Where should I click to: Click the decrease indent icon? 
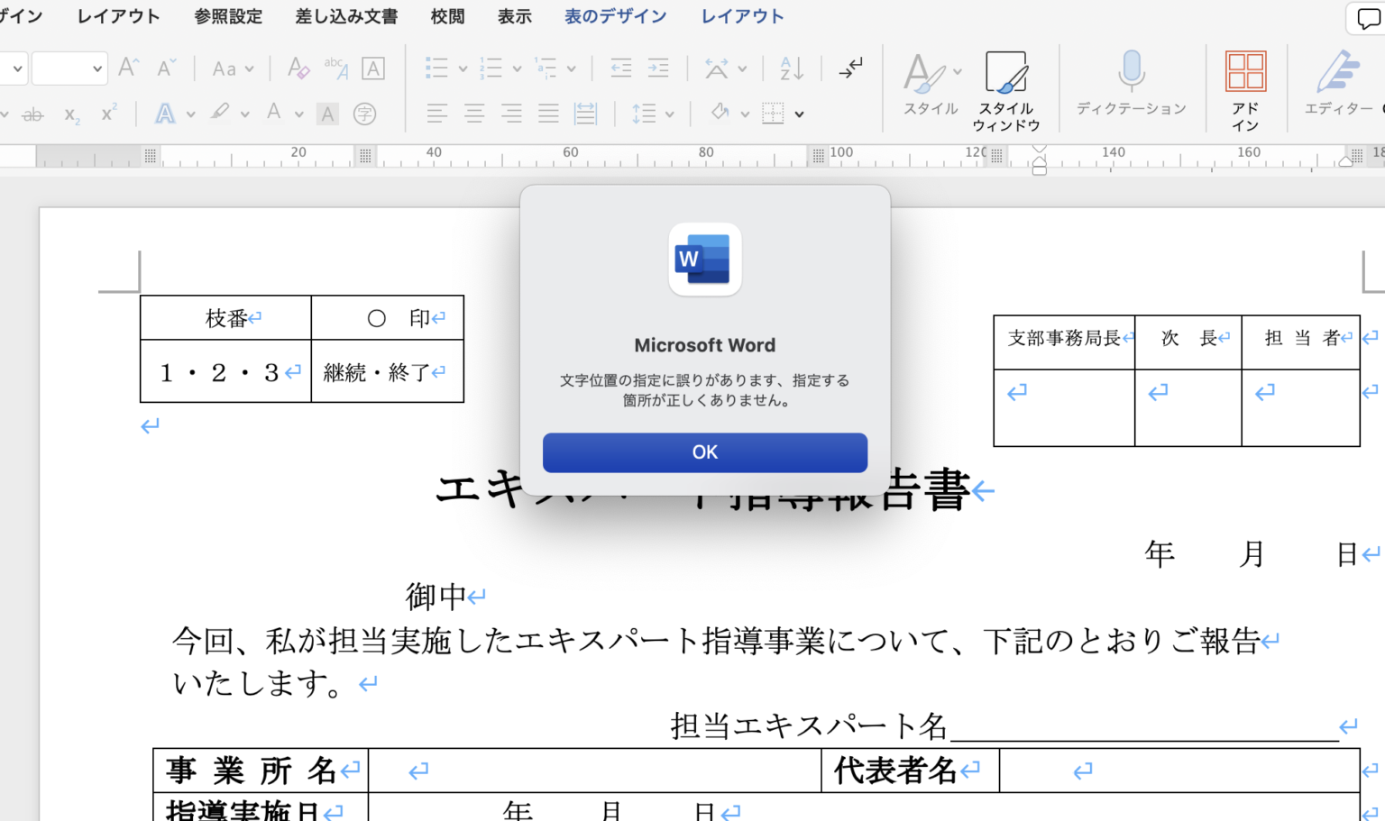click(620, 68)
